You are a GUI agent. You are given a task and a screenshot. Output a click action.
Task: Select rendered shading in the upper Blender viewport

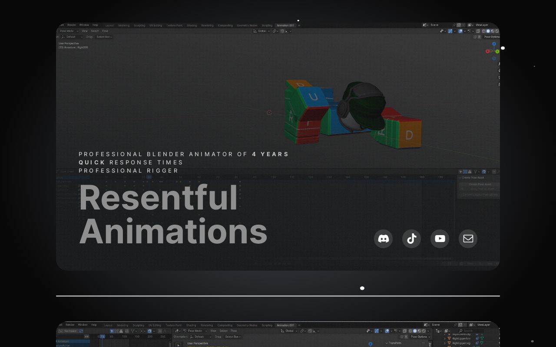496,31
